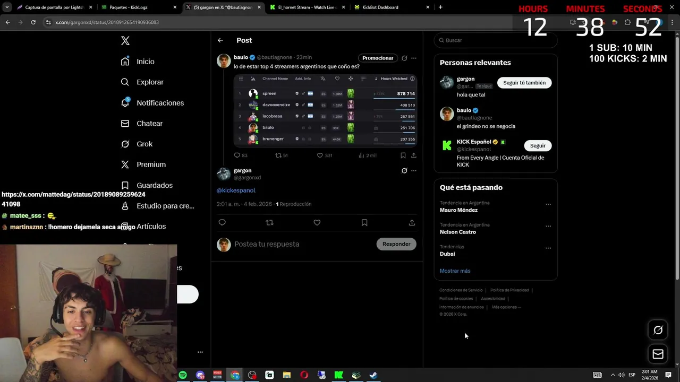This screenshot has height=382, width=680.
Task: Show hidden system tray icons
Action: (x=613, y=375)
